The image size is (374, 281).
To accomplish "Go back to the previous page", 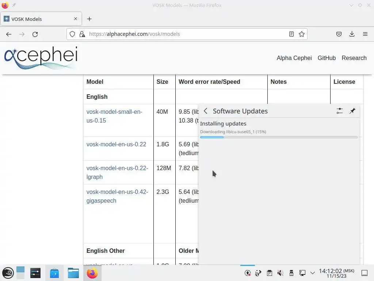I will coord(9,34).
